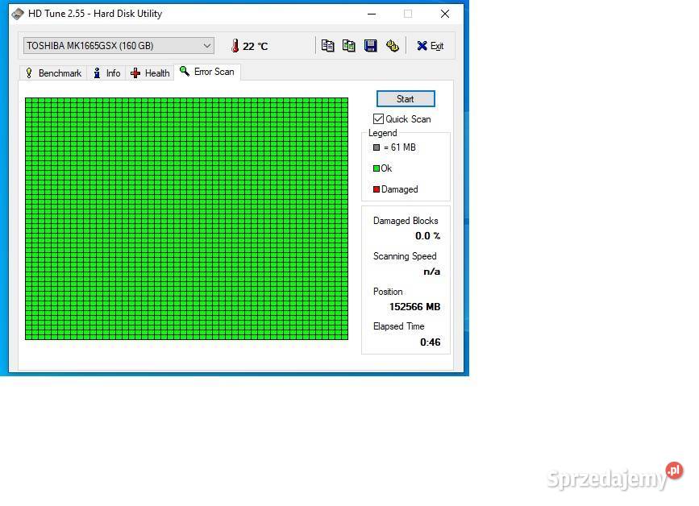This screenshot has width=699, height=506.
Task: Click the Elapsed Time 0:46 value
Action: pos(431,342)
